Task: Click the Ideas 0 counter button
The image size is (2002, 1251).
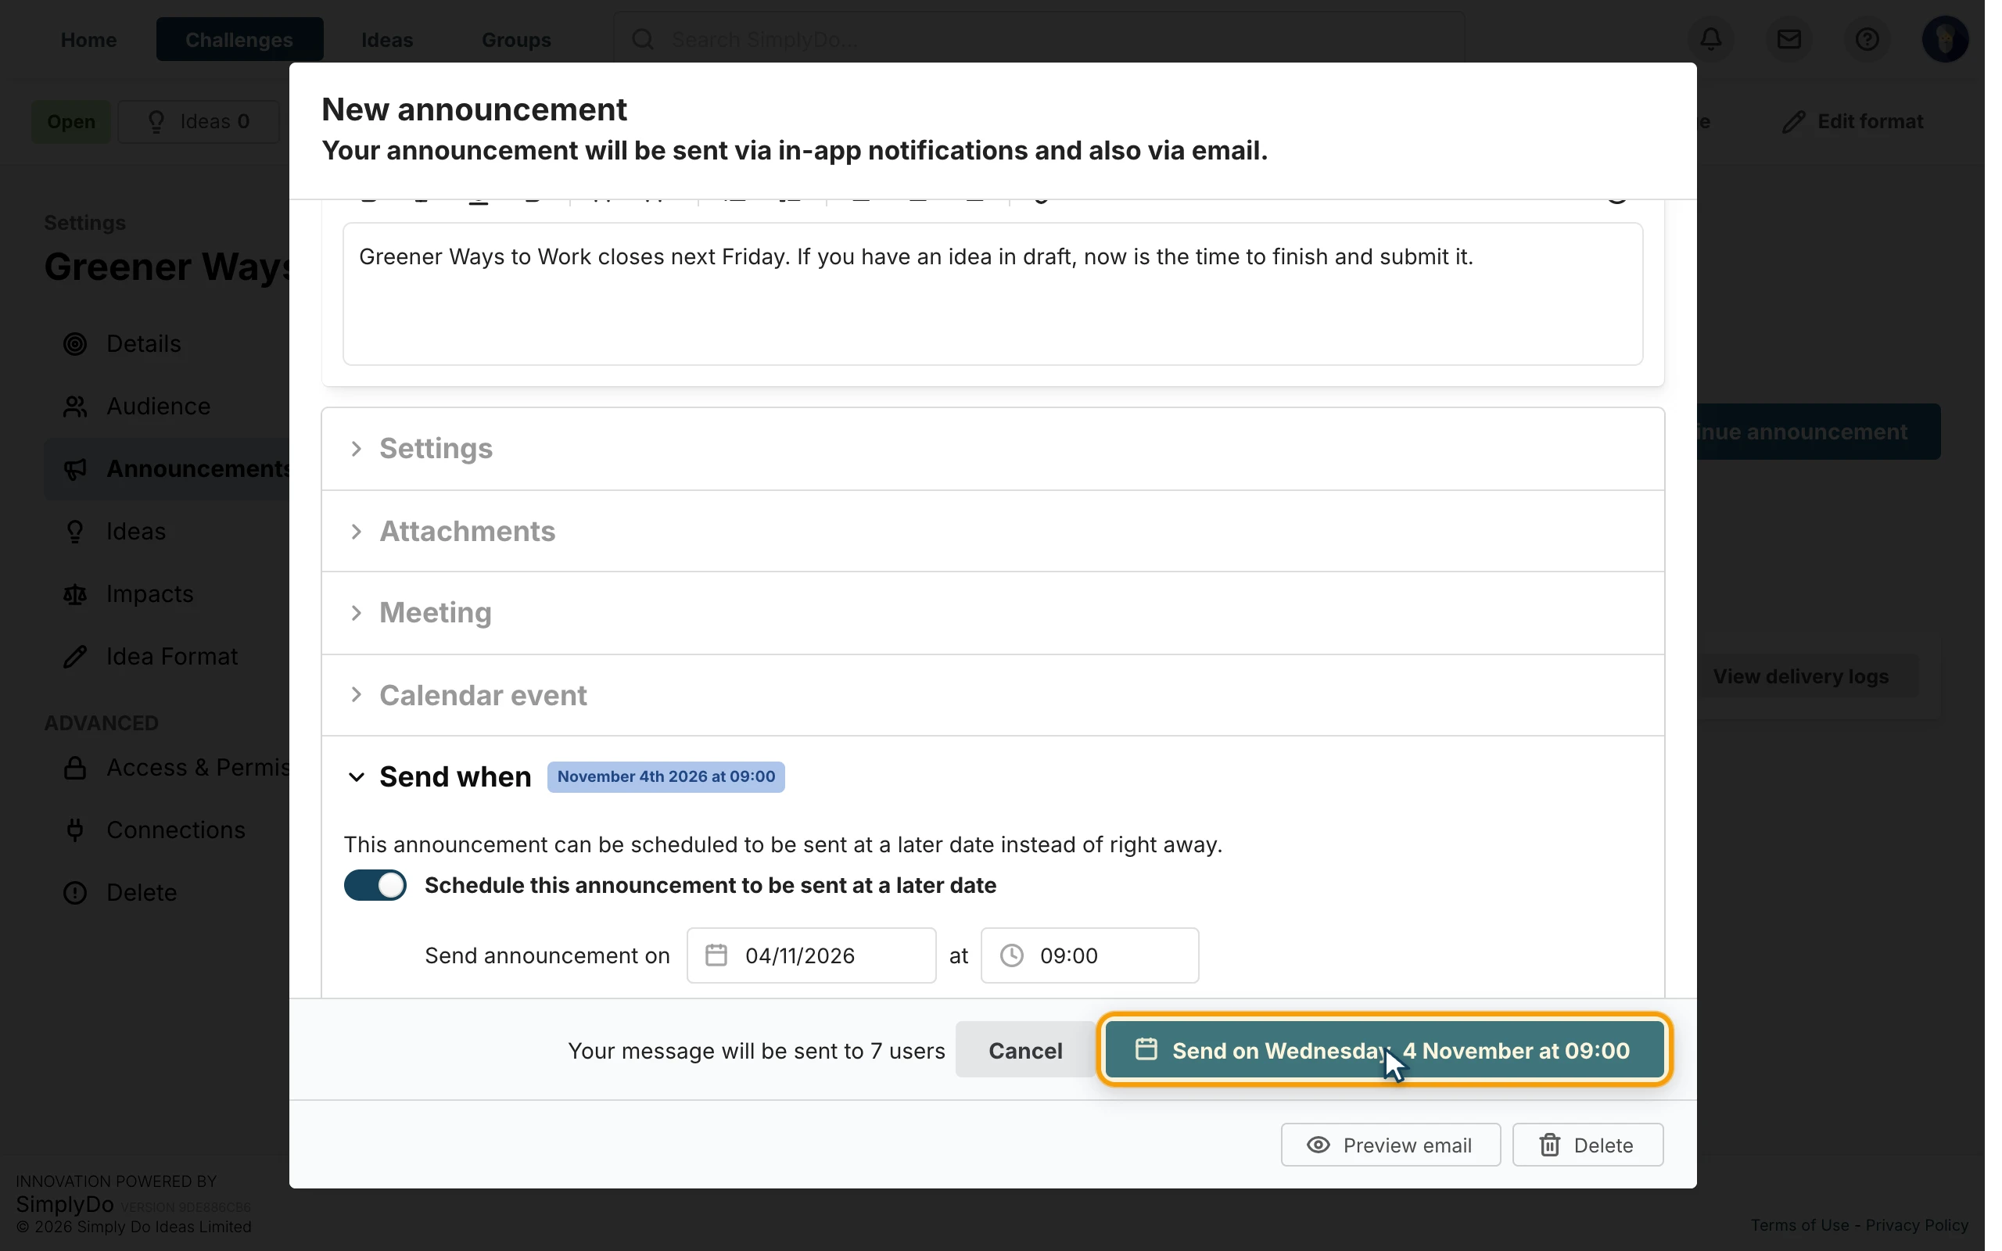Action: click(x=199, y=122)
